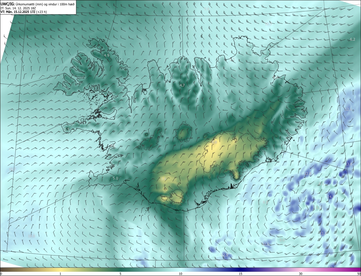
Task: Click the 12.1 value label on the east edge
Action: point(348,109)
